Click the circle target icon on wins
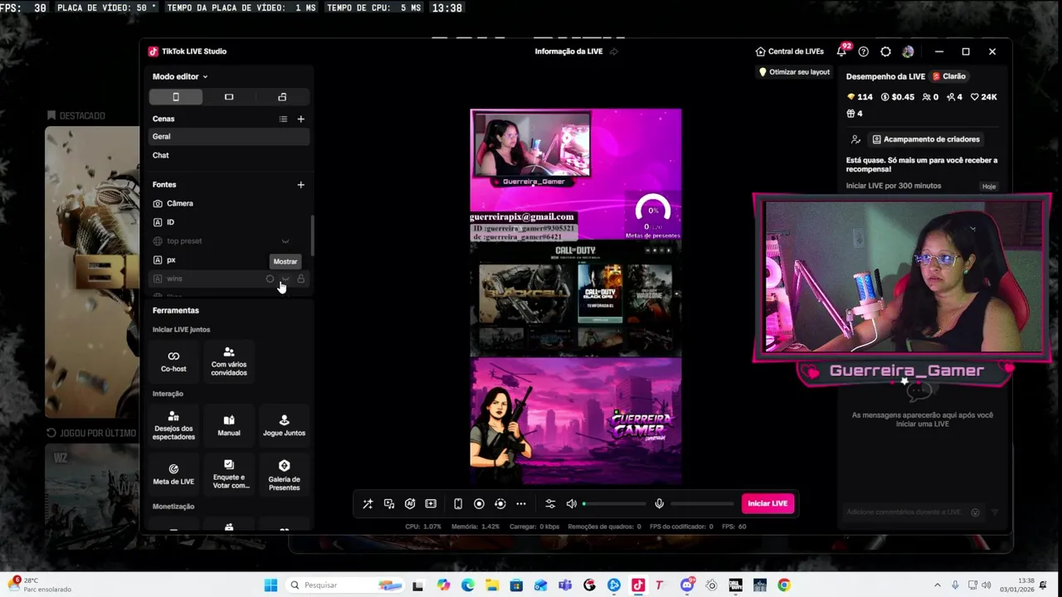The image size is (1062, 597). click(270, 279)
